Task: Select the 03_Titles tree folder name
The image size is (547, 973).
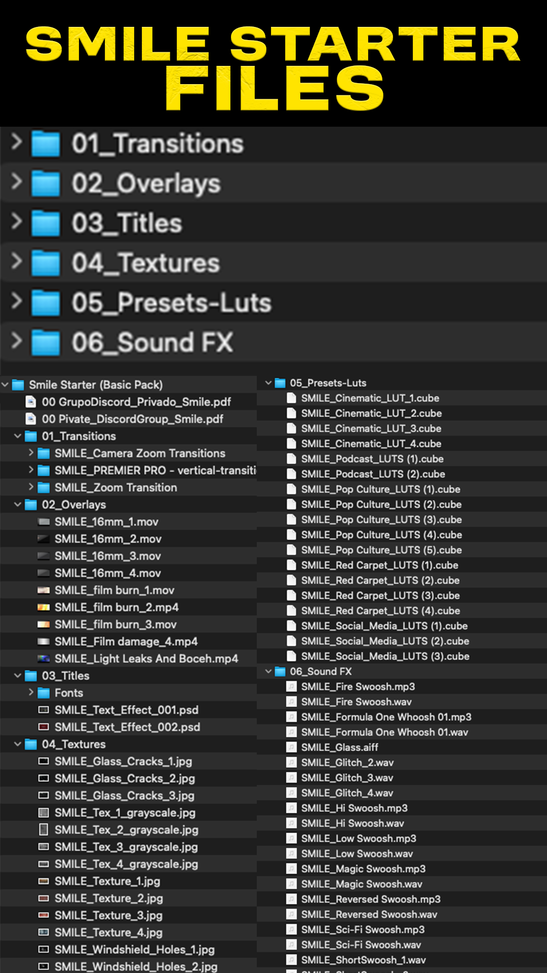Action: (66, 676)
